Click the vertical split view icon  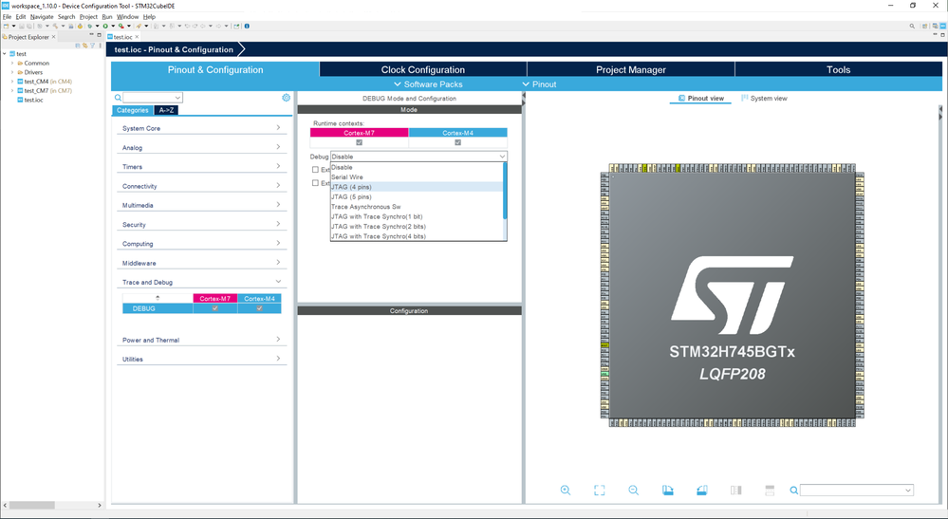pyautogui.click(x=735, y=490)
